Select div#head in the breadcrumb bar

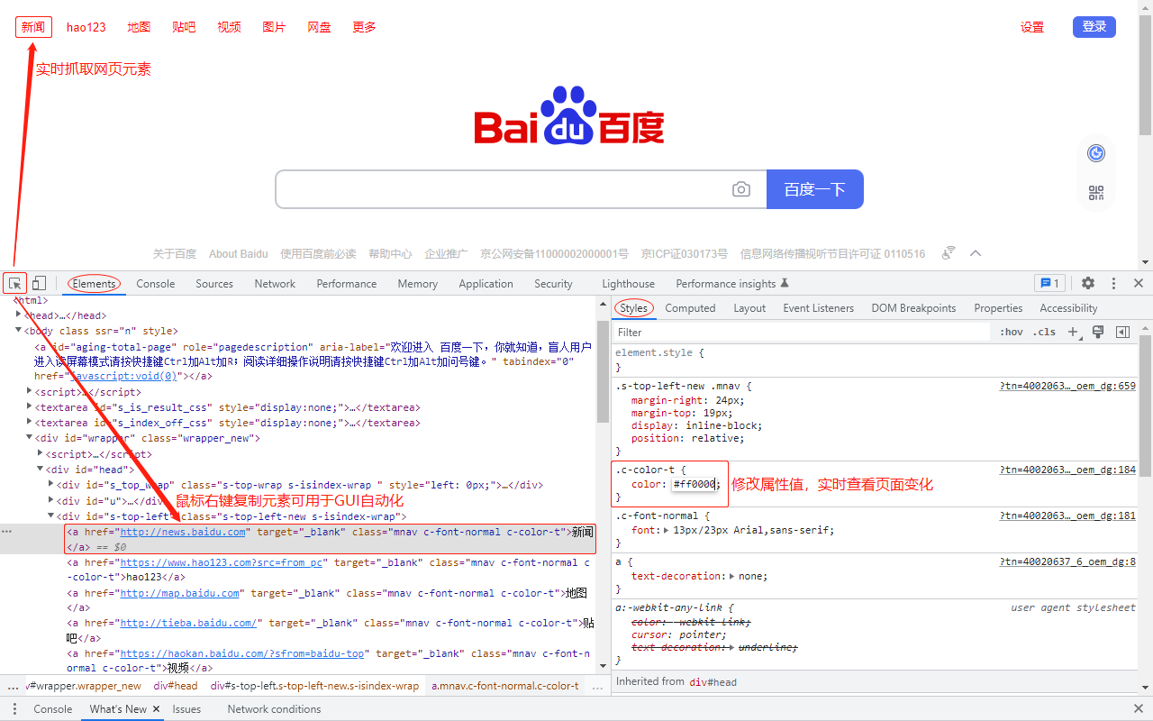(176, 686)
